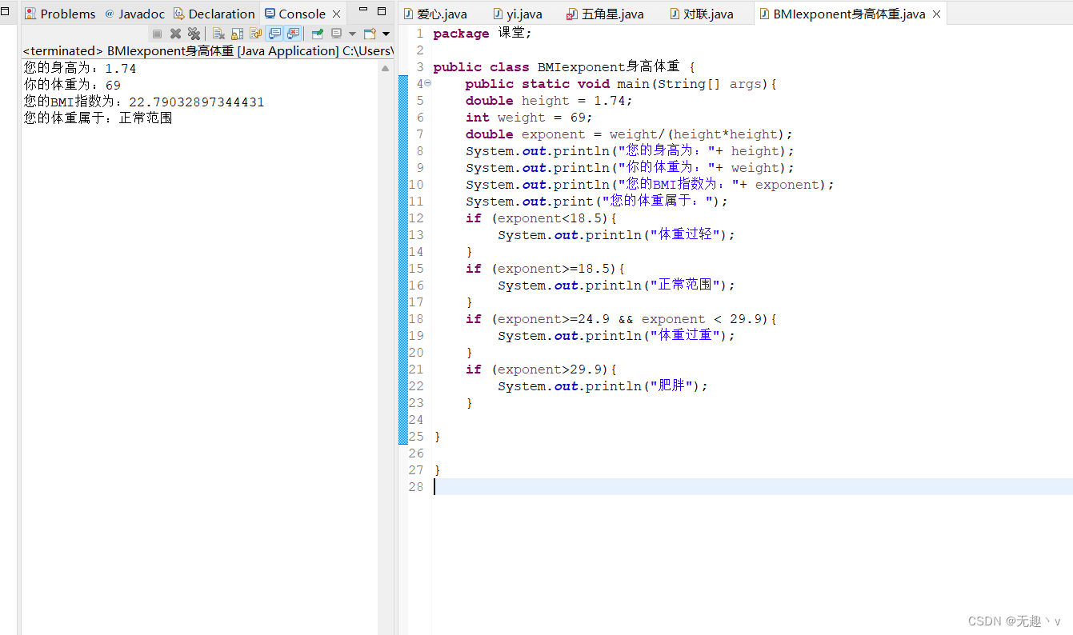
Task: Open the Open Console dropdown arrow
Action: tap(385, 33)
